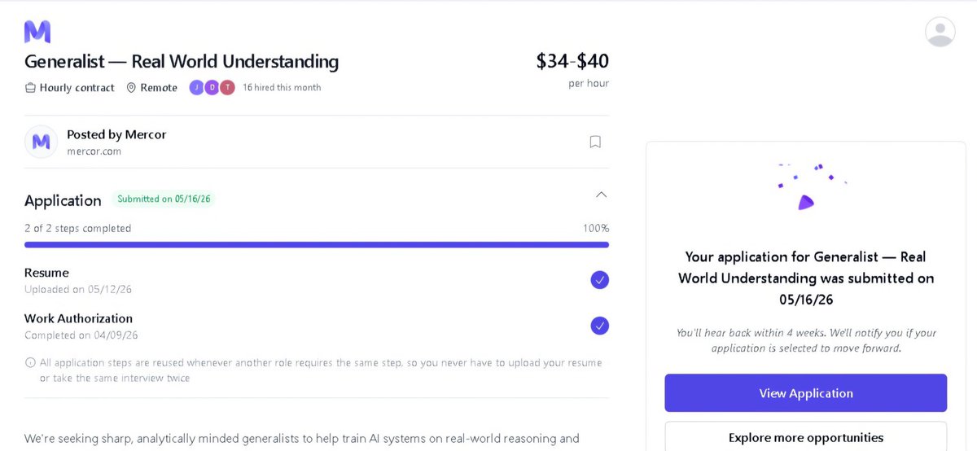Click the T hired-member avatar
The width and height of the screenshot is (977, 451).
[x=227, y=87]
